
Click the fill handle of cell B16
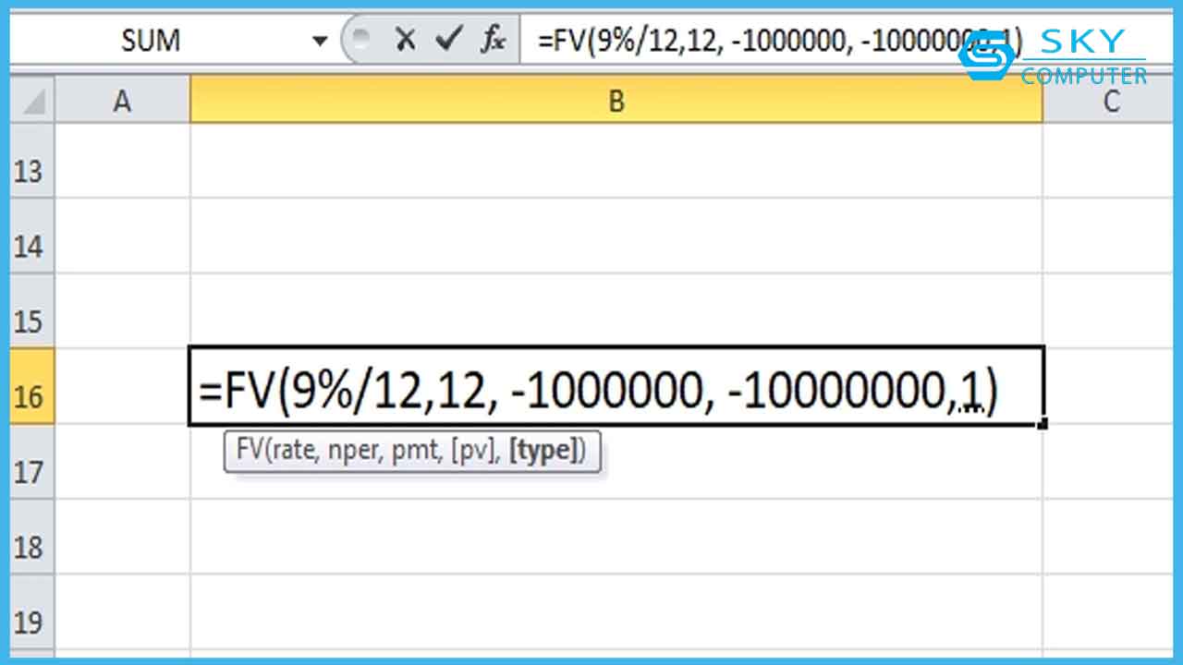point(1043,424)
